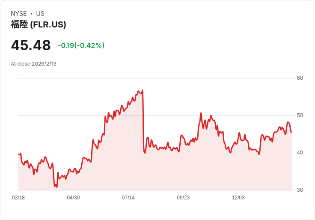Click the 40 price axis label
Viewport: 315px width, 220px height.
coord(300,153)
